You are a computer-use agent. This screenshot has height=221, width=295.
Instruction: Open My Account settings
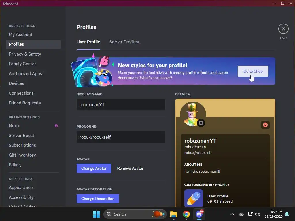(x=33, y=35)
